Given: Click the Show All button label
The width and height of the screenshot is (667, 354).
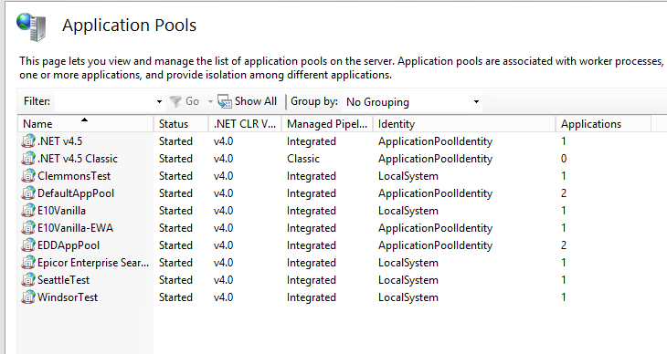Looking at the screenshot, I should (x=255, y=101).
